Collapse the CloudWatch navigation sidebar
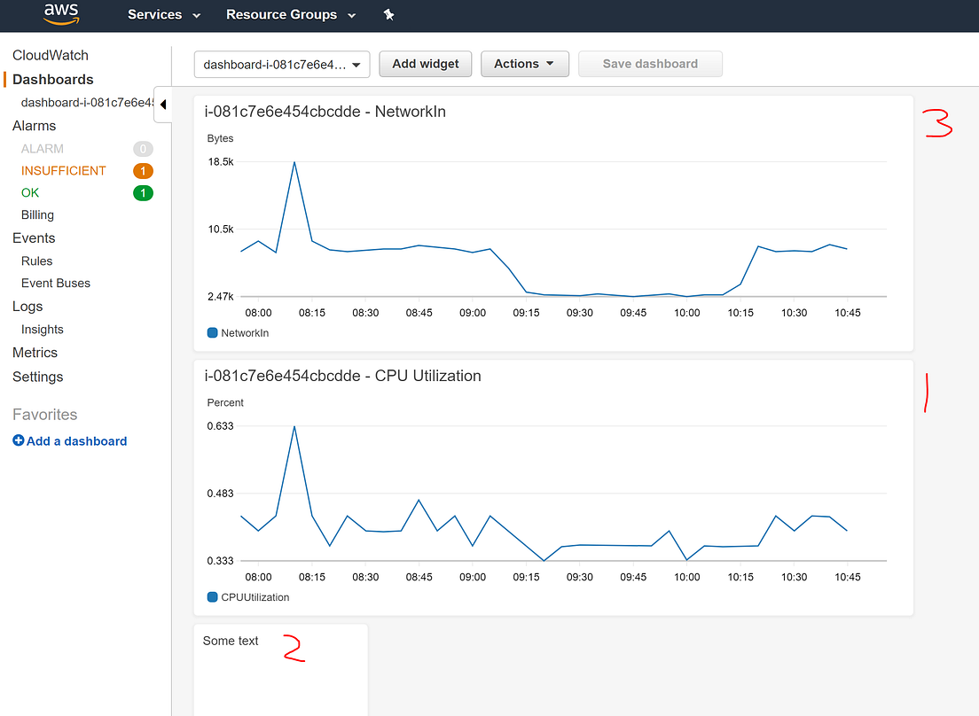979x716 pixels. click(x=163, y=104)
